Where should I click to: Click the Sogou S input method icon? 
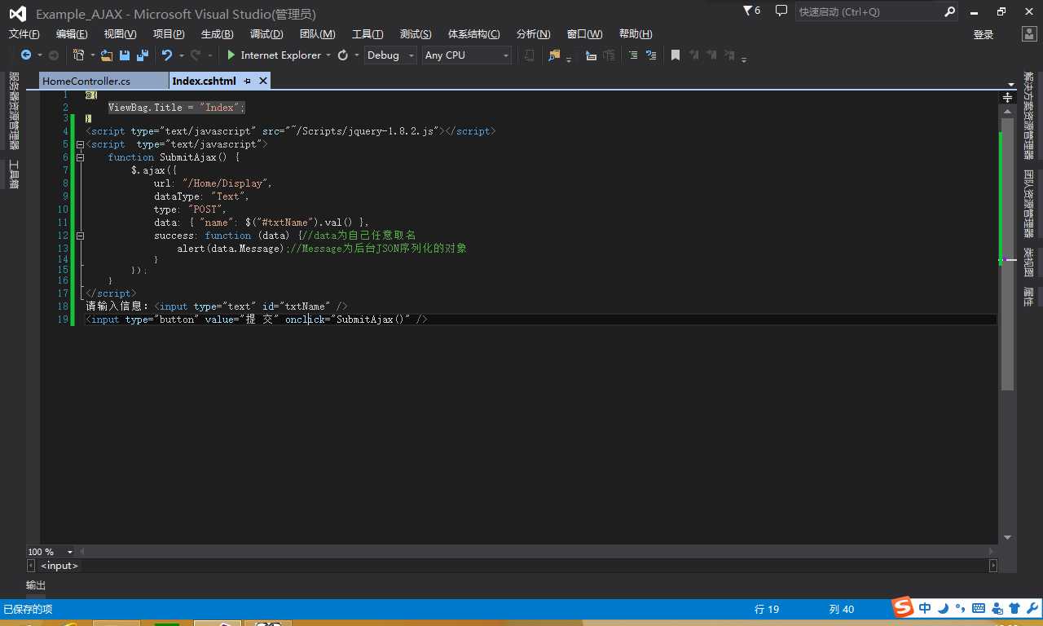tap(902, 607)
